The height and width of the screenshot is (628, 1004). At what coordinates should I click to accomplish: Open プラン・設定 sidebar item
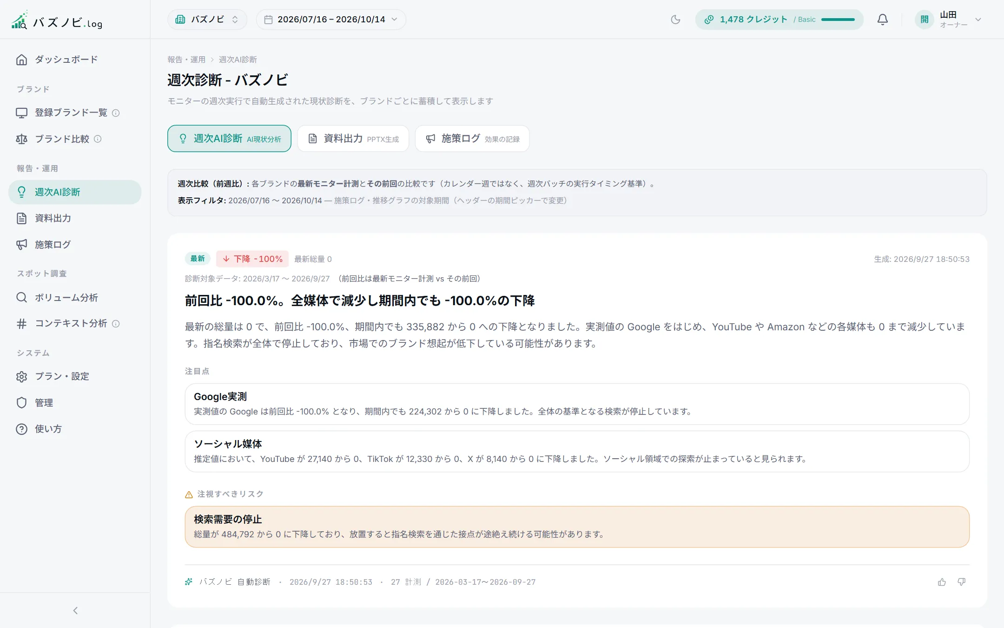pos(75,376)
